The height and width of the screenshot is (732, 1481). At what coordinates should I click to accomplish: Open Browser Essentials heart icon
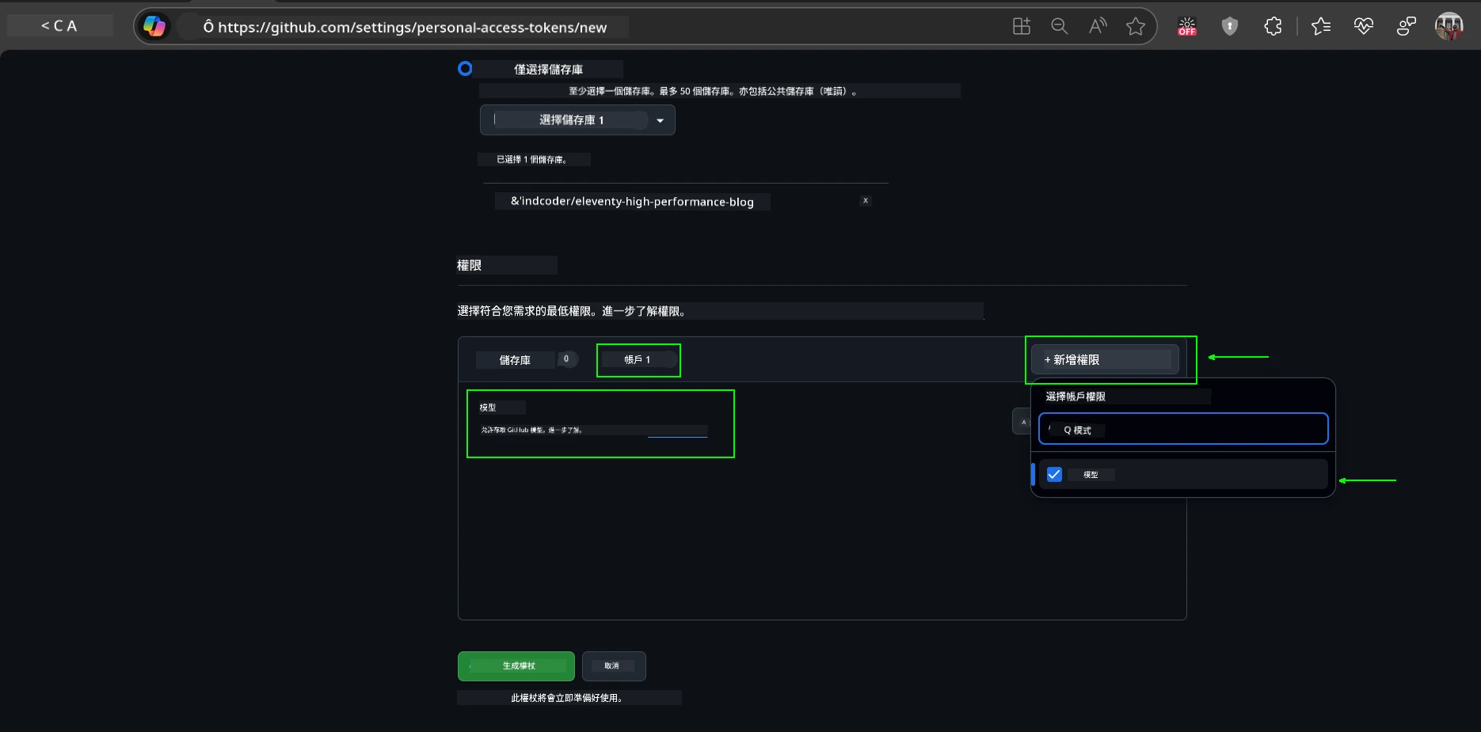[x=1364, y=26]
